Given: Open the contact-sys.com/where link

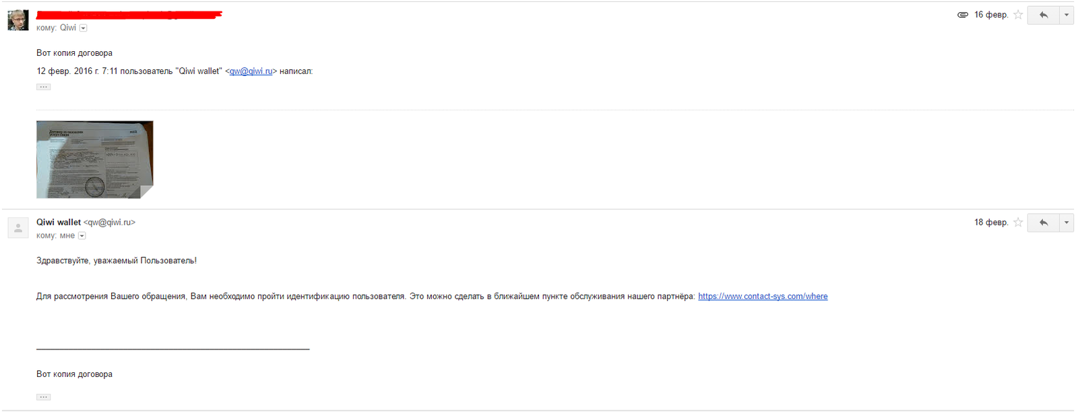Looking at the screenshot, I should (763, 296).
